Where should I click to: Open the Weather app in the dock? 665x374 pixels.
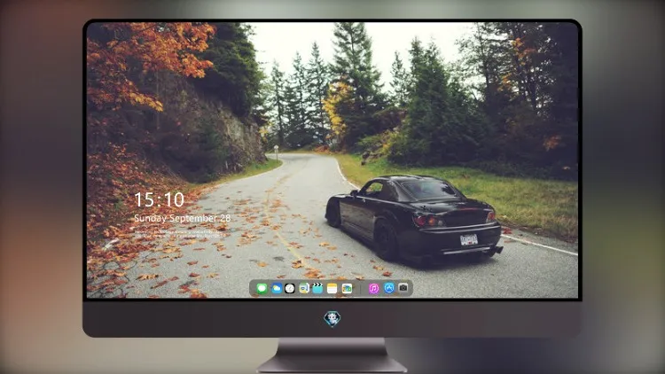click(276, 288)
